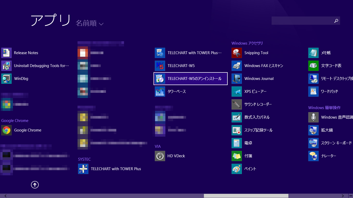Viewport: 353px width, 198px height.
Task: Launch TELECHART-W5 icon
Action: (x=160, y=66)
